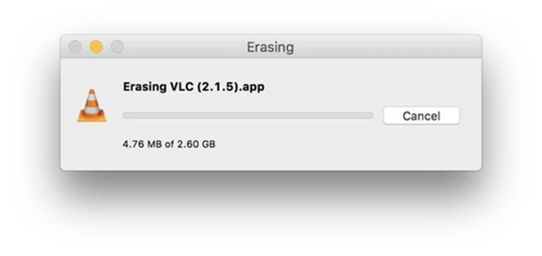Abort the VLC erase via Cancel

point(421,115)
